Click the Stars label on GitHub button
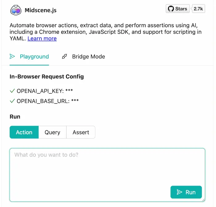The width and height of the screenshot is (216, 207). click(181, 9)
